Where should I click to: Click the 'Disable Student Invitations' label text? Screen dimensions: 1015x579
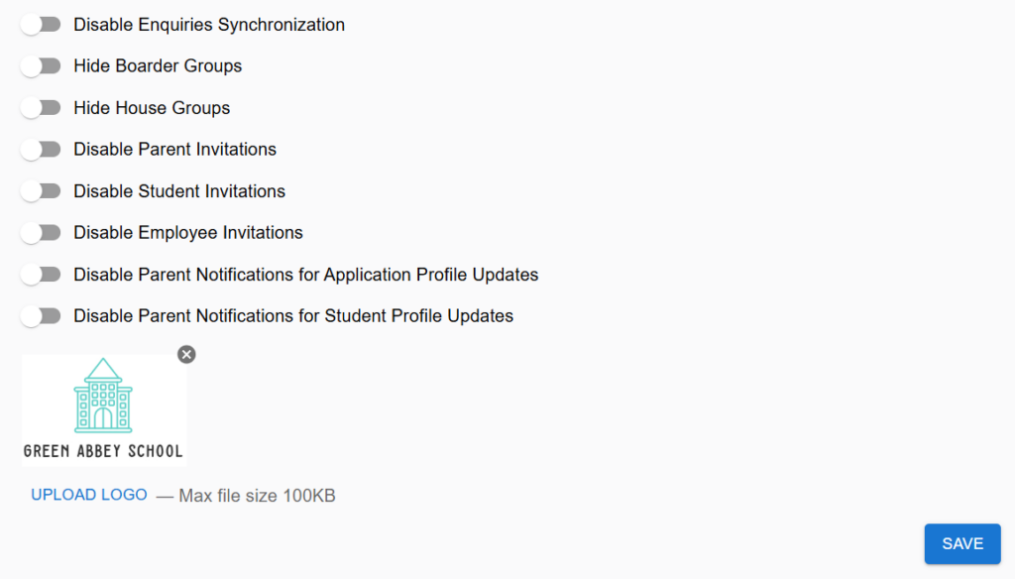pos(179,191)
